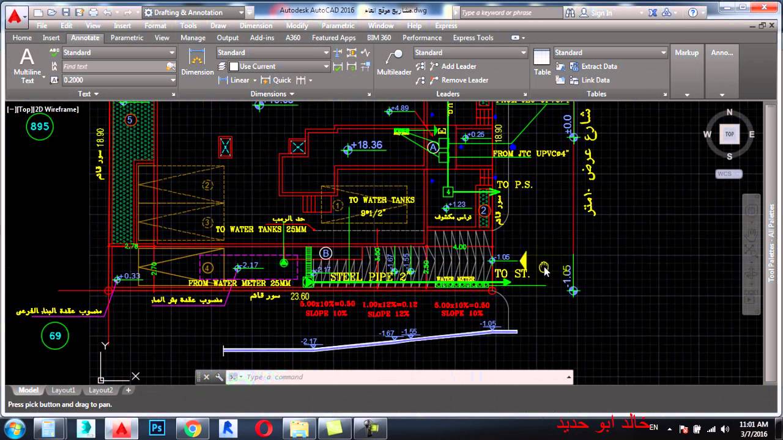Expand the Markup panel
783x440 pixels.
(x=687, y=72)
